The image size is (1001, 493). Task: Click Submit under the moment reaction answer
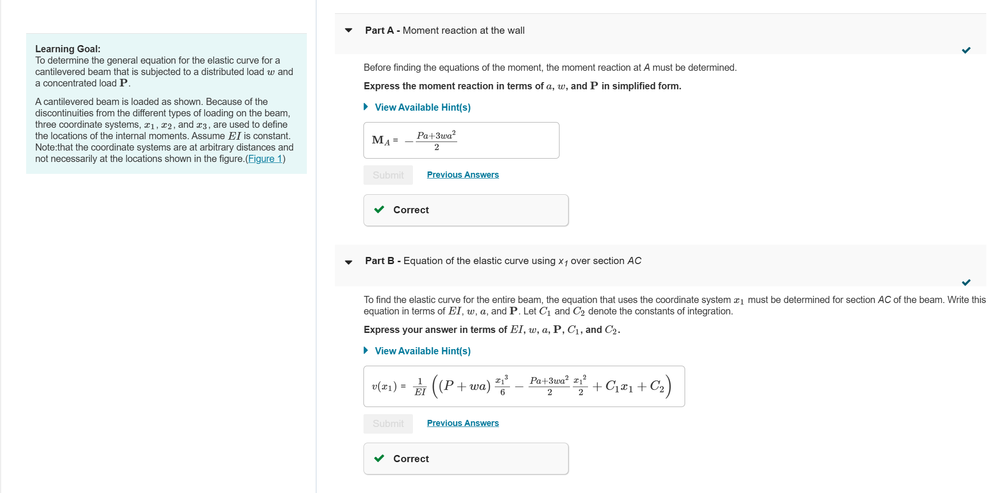(388, 174)
